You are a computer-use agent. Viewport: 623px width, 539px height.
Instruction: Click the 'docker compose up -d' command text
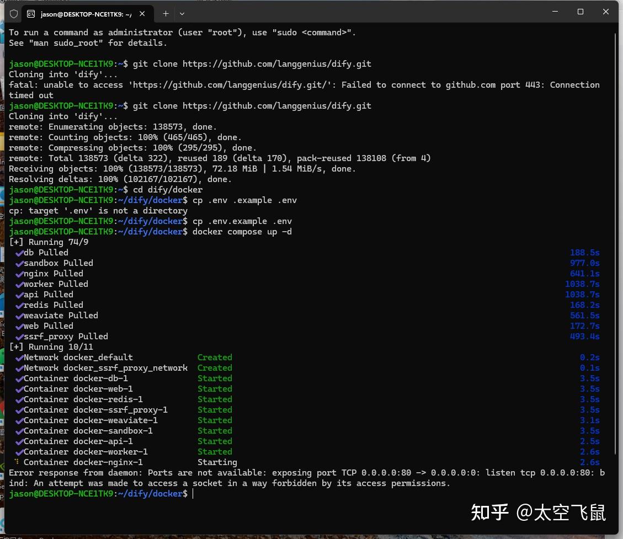coord(242,232)
